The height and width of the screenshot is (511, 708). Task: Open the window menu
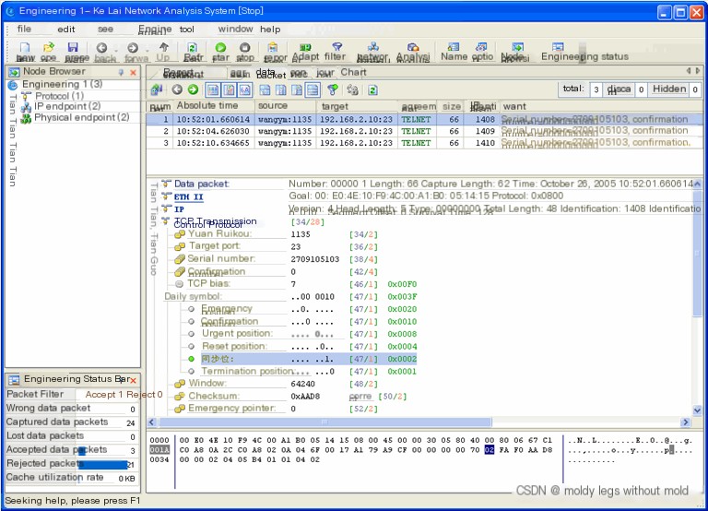point(235,29)
